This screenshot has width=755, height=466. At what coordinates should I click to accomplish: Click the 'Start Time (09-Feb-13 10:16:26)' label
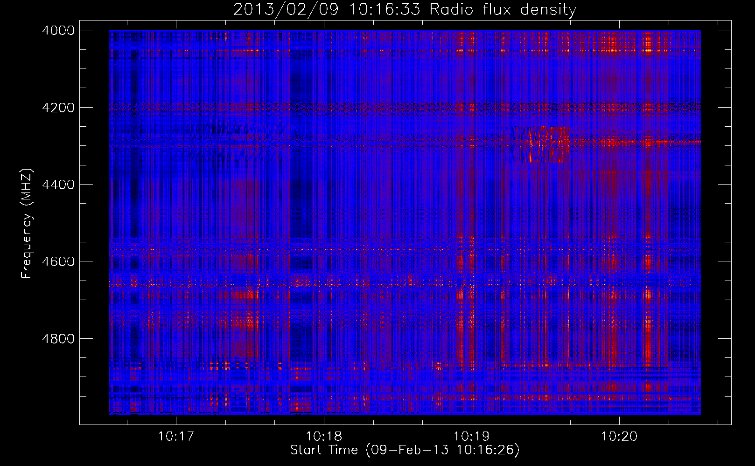coord(405,450)
